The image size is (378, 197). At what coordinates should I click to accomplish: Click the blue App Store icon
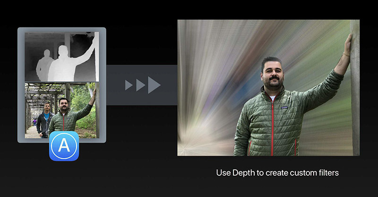tap(64, 146)
